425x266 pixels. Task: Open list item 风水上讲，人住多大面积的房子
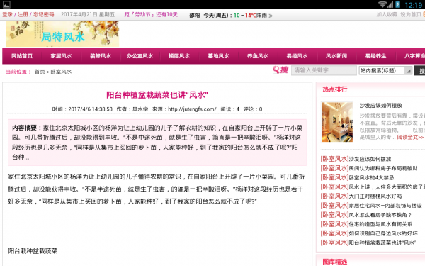click(x=387, y=187)
